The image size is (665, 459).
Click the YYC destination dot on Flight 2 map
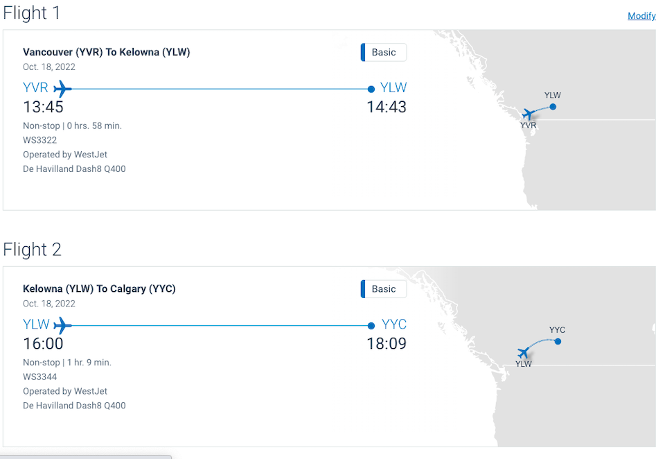coord(558,341)
